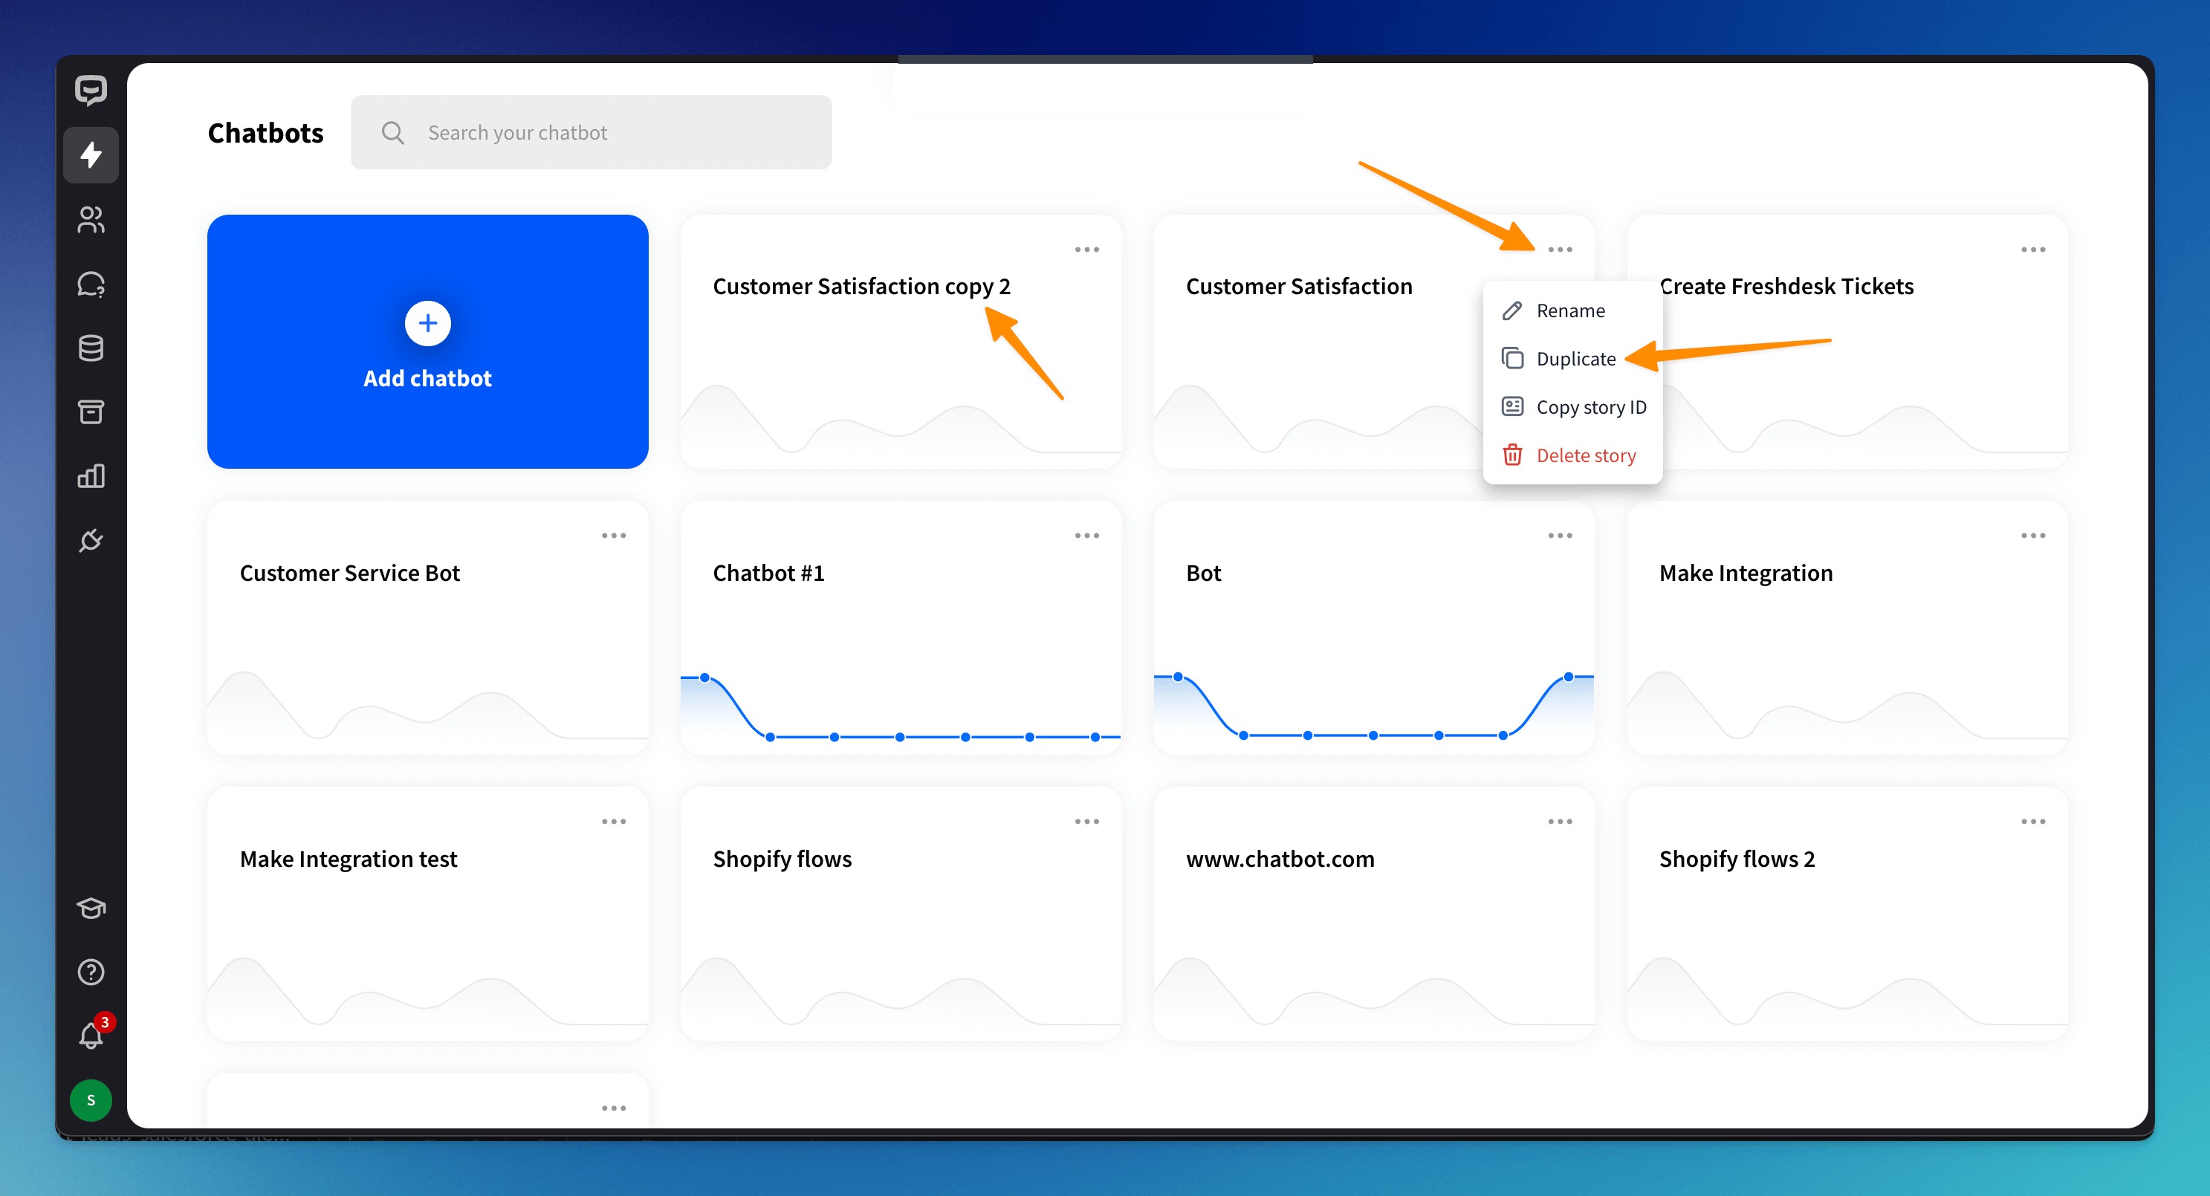Expand options menu for Customer Satisfaction copy 2

tap(1086, 250)
